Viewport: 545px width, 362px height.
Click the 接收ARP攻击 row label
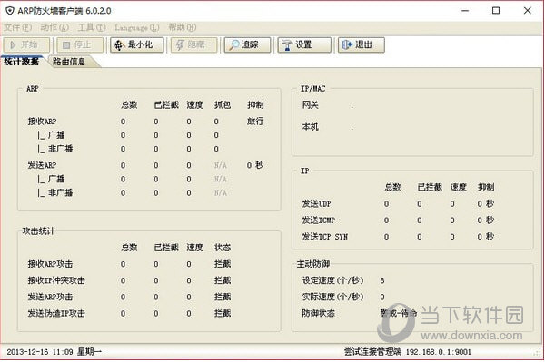[x=50, y=264]
